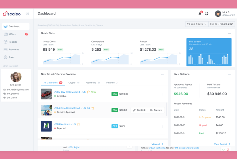Click the Cross Enduro Skills offer link
Screen dimensions: 237x159
189,148
